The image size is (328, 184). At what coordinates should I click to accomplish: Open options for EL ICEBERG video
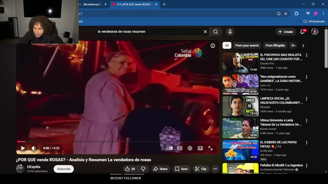tap(306, 143)
